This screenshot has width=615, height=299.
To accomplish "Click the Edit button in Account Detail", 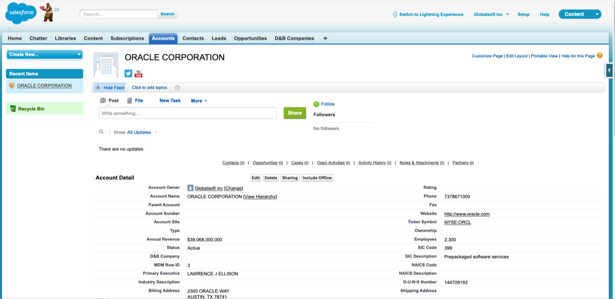I will tap(256, 178).
